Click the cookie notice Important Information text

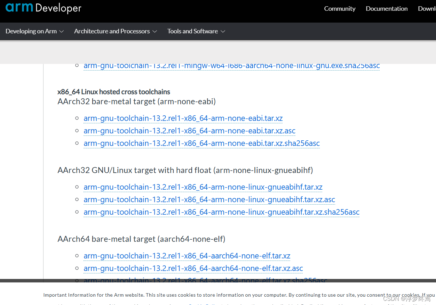pos(239,295)
